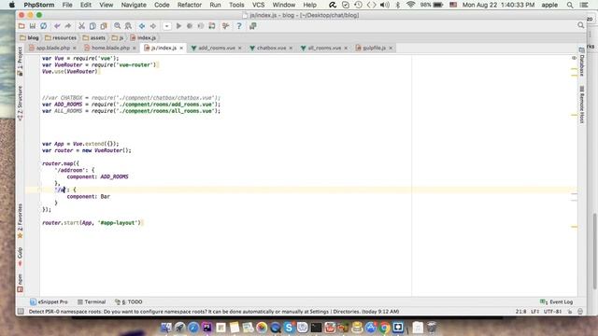
Task: Select the js breadcrumb folder
Action: [x=118, y=37]
